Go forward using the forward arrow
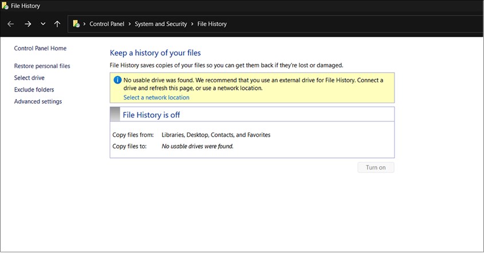This screenshot has width=484, height=253. tap(28, 24)
